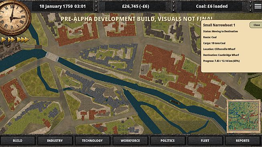Set game speed to normal play
Viewport: 262px width, 147px height.
(3, 40)
